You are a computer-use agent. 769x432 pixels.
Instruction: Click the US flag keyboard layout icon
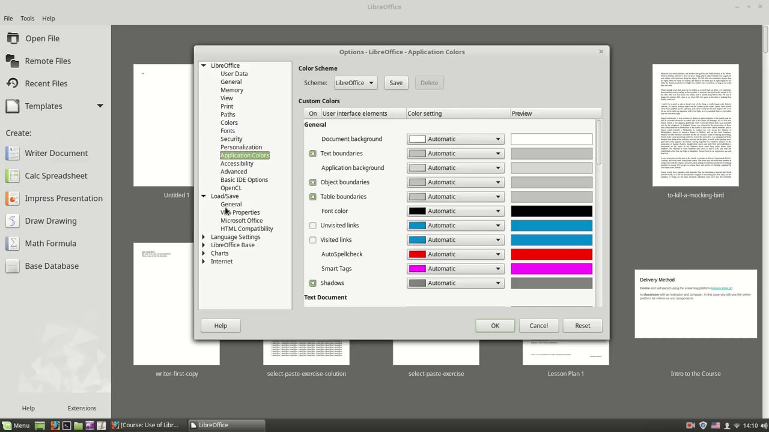point(714,425)
